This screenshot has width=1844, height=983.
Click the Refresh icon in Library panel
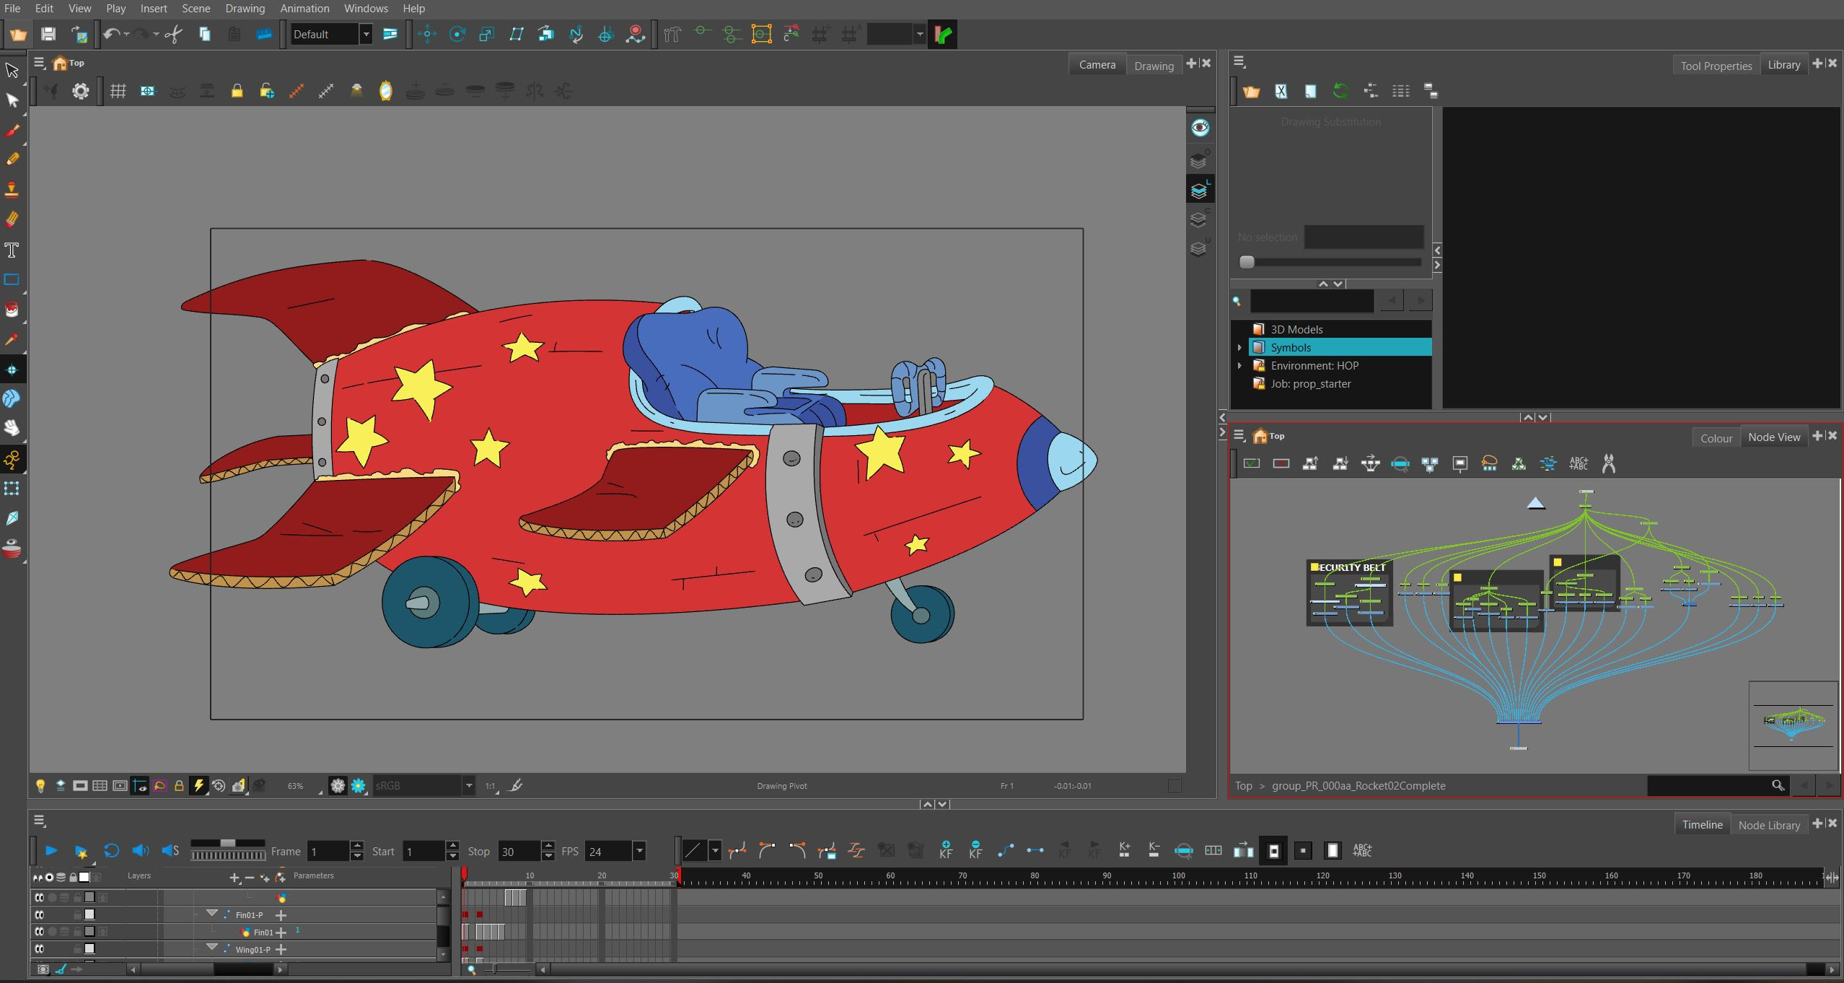coord(1340,91)
